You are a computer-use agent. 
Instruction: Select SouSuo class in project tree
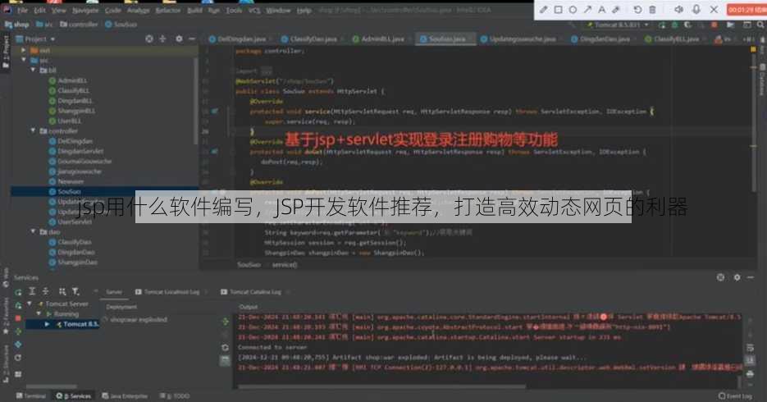[x=65, y=192]
